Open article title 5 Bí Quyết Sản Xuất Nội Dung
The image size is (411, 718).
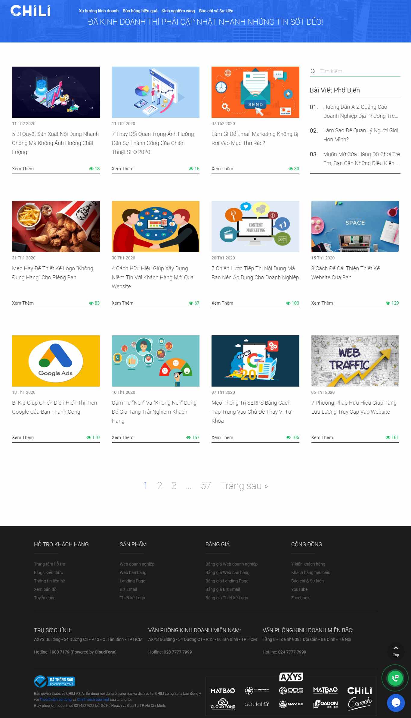click(x=55, y=143)
